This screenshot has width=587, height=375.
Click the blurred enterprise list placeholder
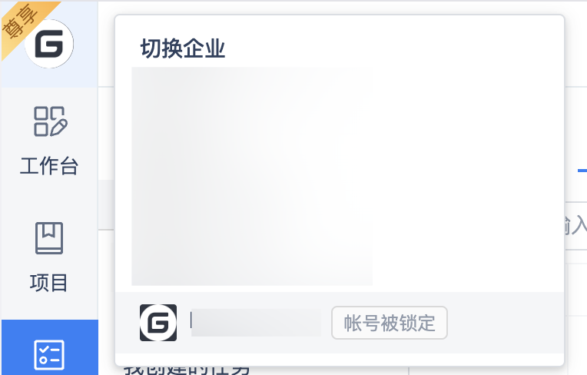click(x=252, y=176)
